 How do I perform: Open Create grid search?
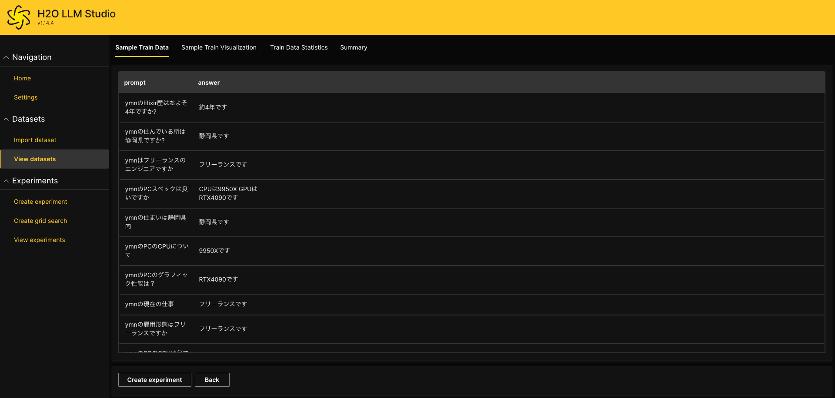tap(40, 221)
